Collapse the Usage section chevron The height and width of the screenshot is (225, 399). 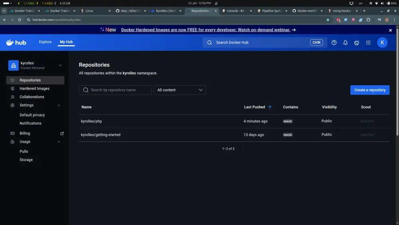click(x=59, y=142)
